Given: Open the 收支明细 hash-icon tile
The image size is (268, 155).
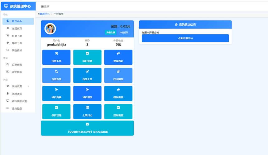Looking at the screenshot, I should [x=118, y=75].
